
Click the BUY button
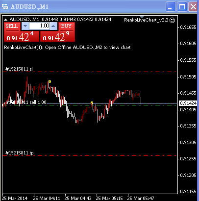[x=67, y=26]
